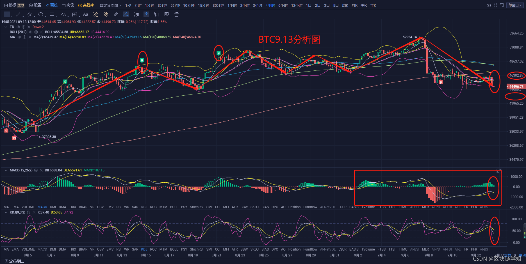The image size is (526, 264).
Task: Select the crosshair cursor tool
Action: (x=7, y=14)
